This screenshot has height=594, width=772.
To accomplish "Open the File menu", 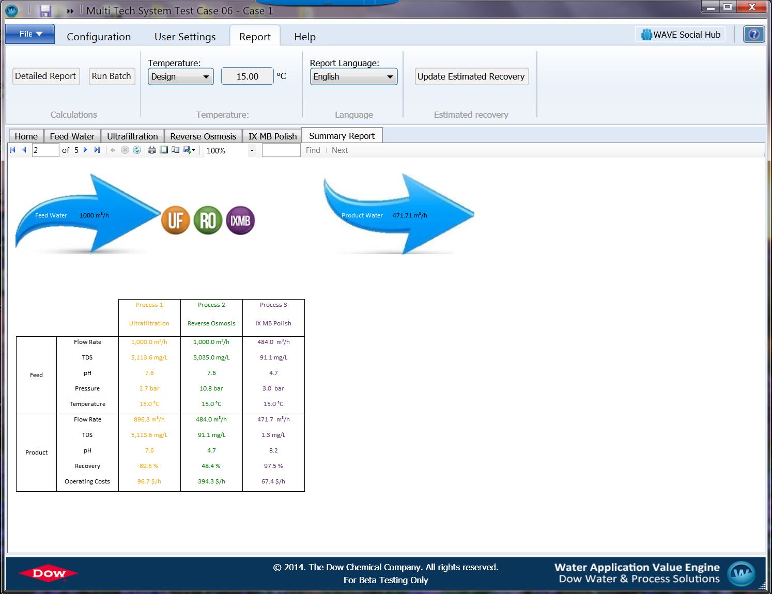I will (30, 34).
